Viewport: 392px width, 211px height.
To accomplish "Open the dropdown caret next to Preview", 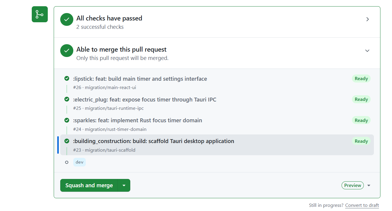I will coord(369,185).
